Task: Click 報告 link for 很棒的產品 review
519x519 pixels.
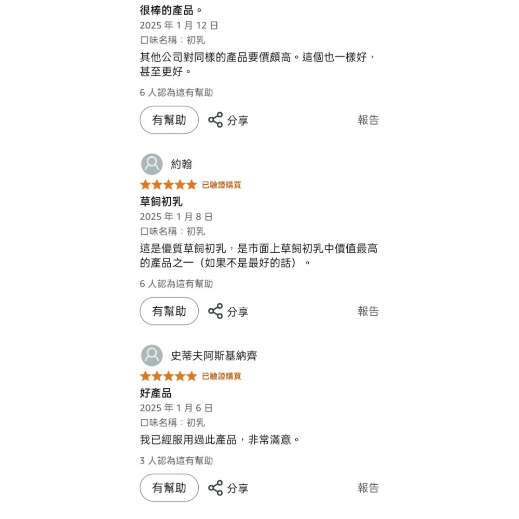Action: tap(368, 120)
